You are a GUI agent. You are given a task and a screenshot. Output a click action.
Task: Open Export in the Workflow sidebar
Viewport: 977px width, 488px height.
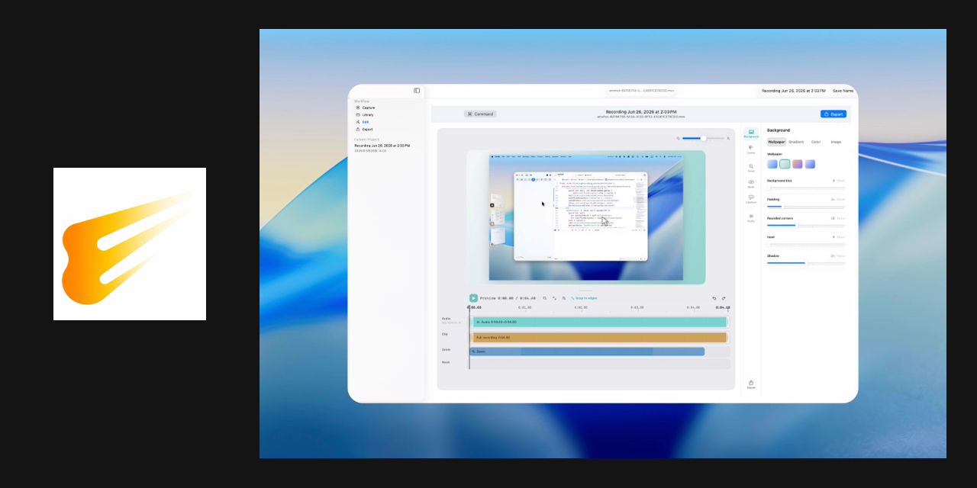pyautogui.click(x=365, y=129)
